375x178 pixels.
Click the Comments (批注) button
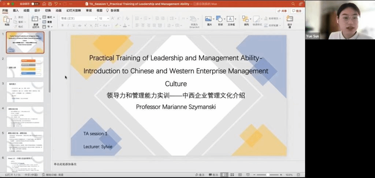tap(297, 11)
